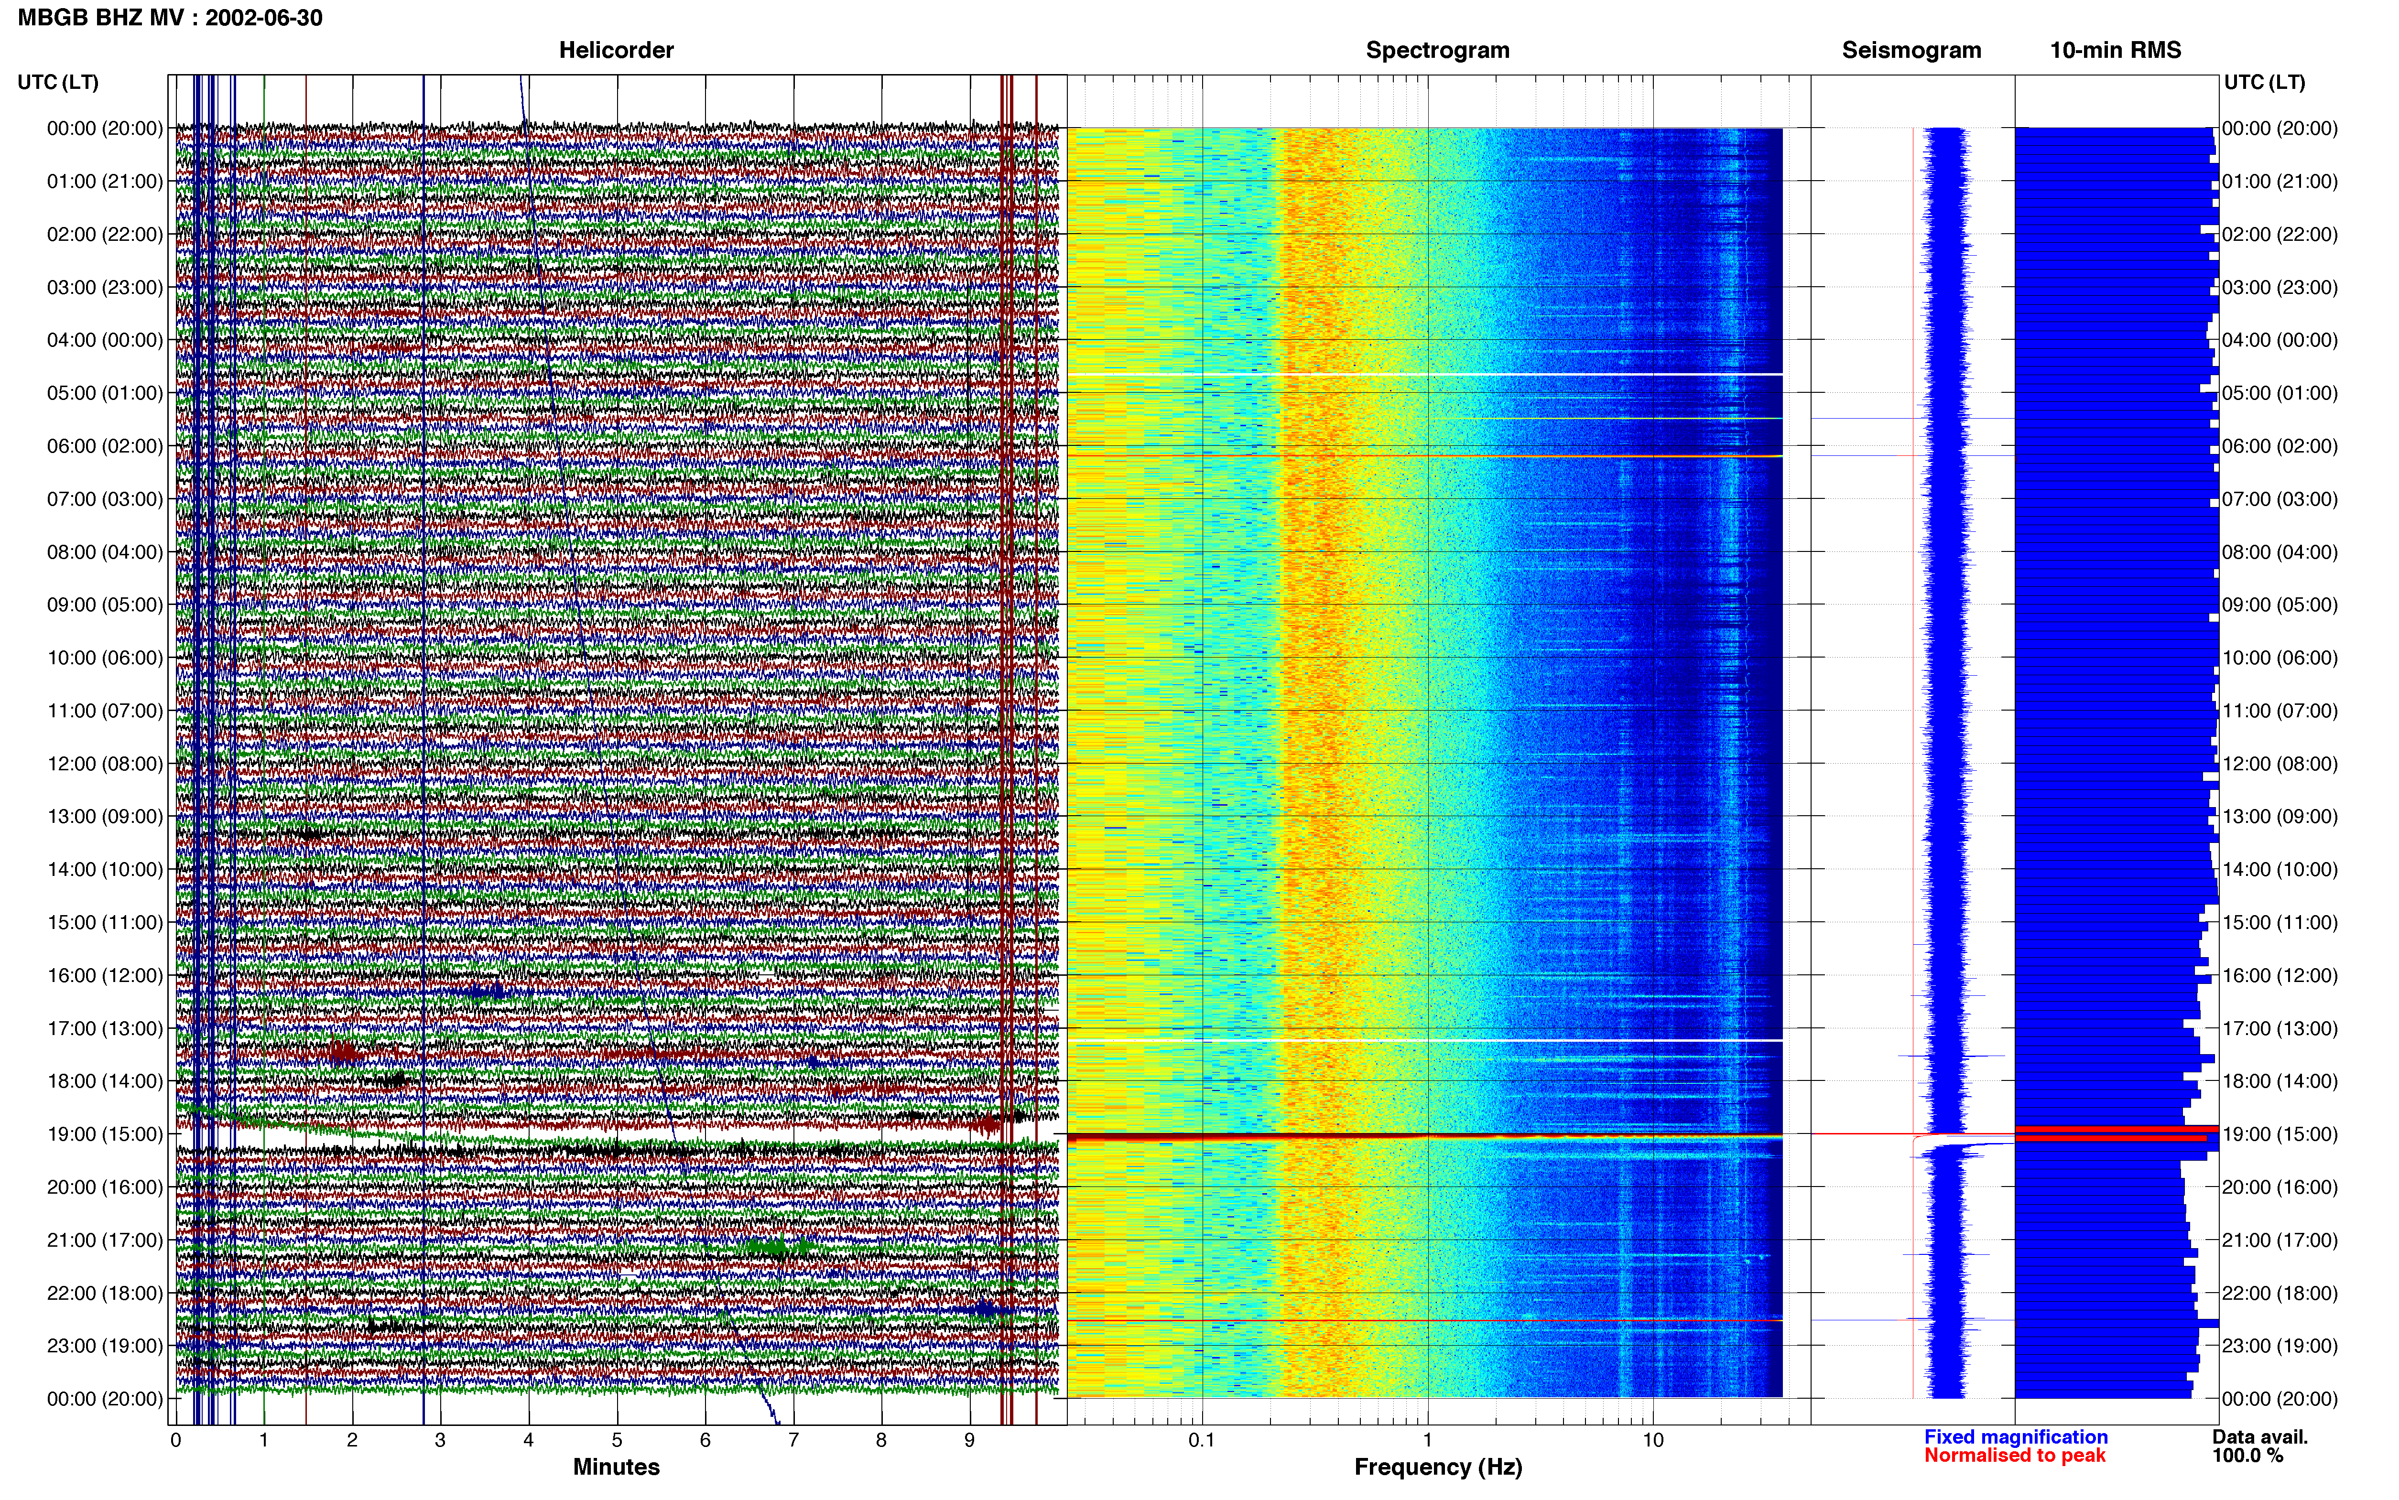Screen dimensions: 2399x1500
Task: Select "03:00 (23:00)" on the Helicorder time axis
Action: point(105,288)
